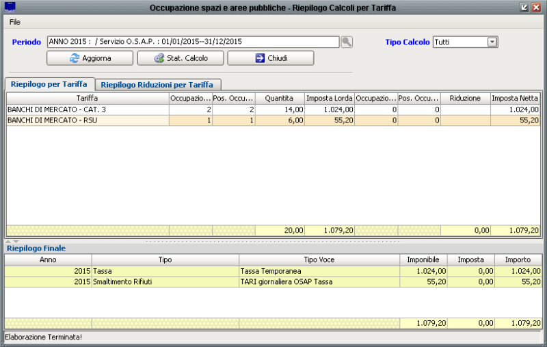Viewport: 547px width, 347px height.
Task: Click the Imposta Netta column header
Action: point(516,99)
